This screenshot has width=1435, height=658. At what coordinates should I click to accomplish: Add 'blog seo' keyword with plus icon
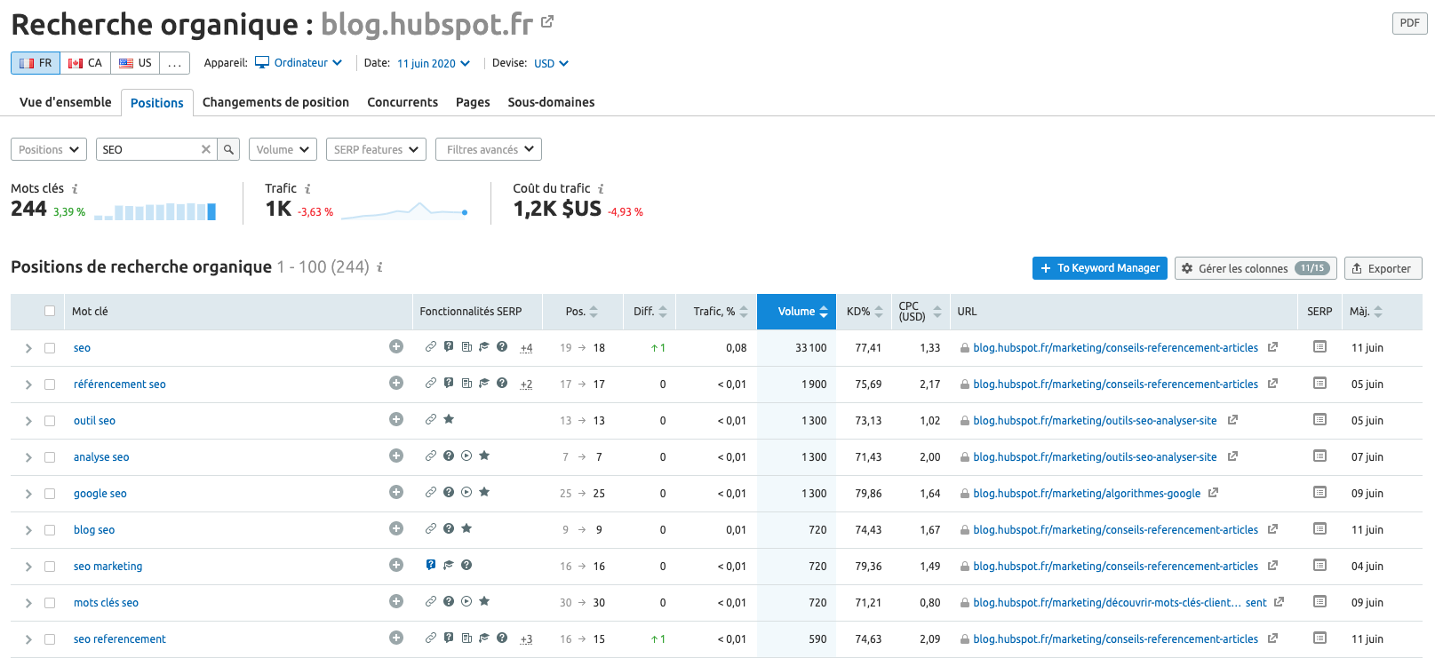(396, 528)
